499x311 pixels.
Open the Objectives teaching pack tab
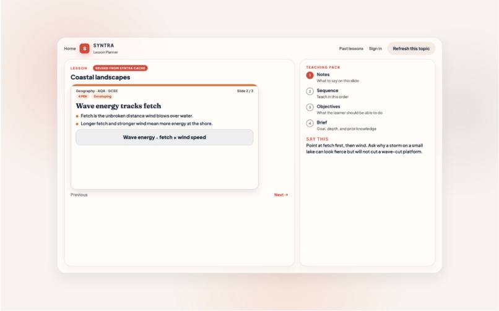coord(344,109)
